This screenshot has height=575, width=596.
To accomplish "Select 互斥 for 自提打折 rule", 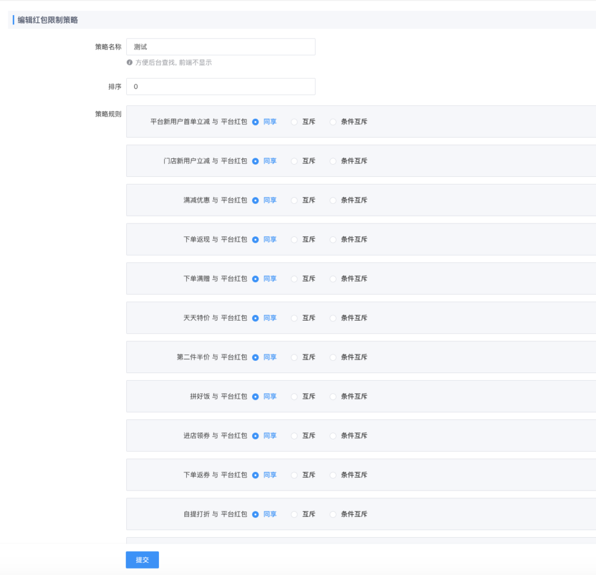I will click(x=295, y=514).
